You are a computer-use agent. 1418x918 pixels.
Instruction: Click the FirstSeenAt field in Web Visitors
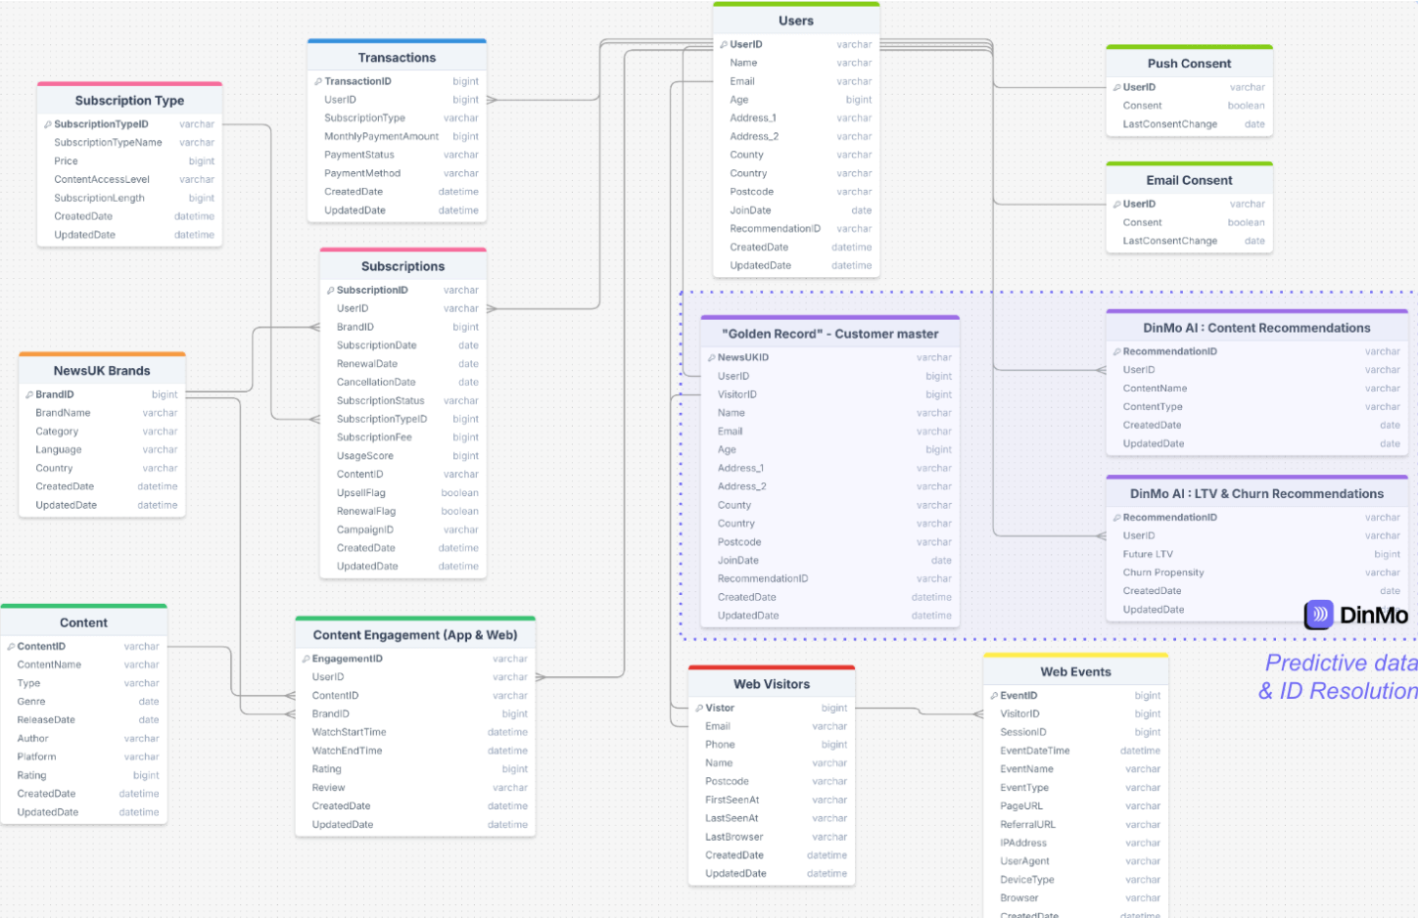tap(772, 801)
